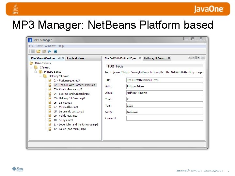This screenshot has width=235, height=176.
Task: Close the Halfway 'til Dawn editor tab
Action: [x=169, y=58]
